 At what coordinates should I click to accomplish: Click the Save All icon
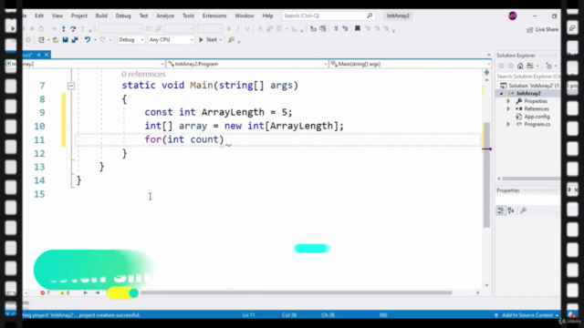(75, 40)
